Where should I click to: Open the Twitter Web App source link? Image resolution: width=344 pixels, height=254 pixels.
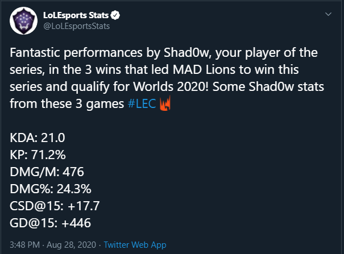pyautogui.click(x=135, y=244)
